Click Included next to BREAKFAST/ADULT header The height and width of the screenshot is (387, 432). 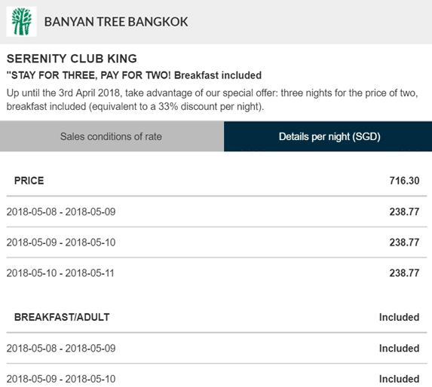(x=400, y=317)
